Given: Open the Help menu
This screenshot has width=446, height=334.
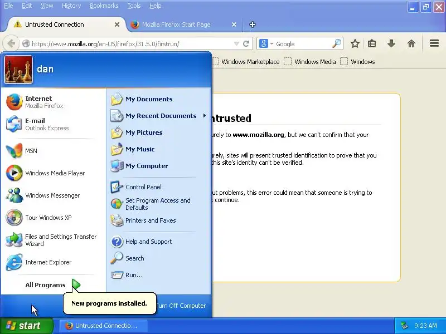Looking at the screenshot, I should (156, 6).
